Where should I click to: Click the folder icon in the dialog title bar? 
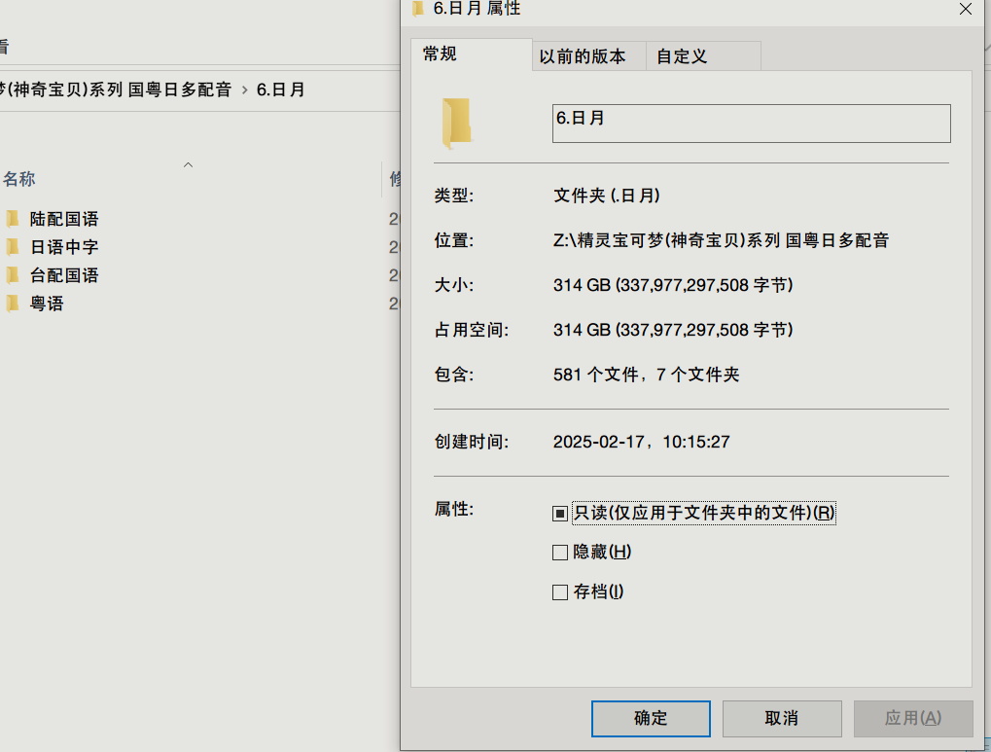tap(416, 9)
